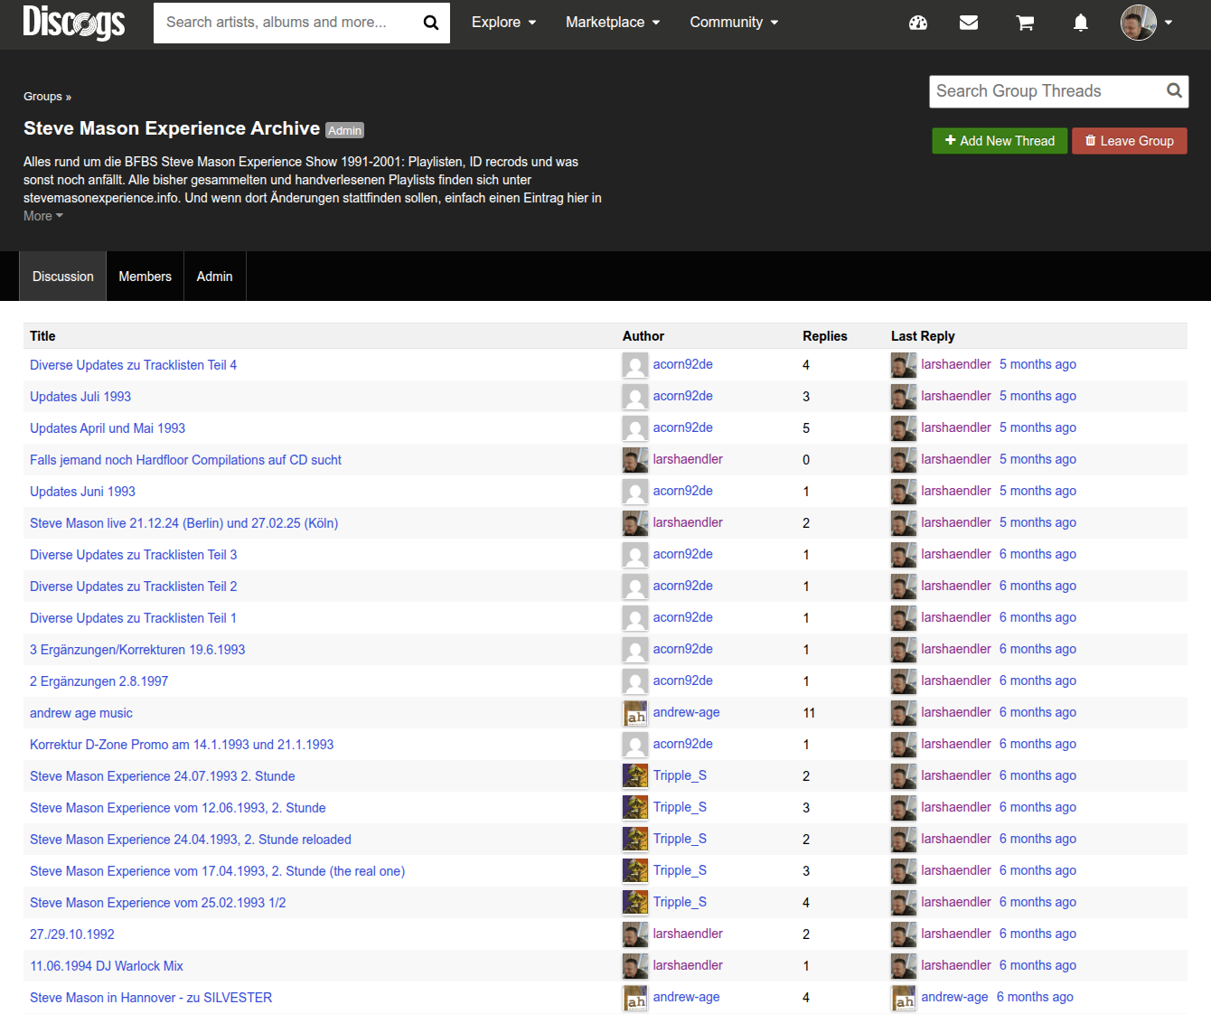Click andrew-age author avatar in Hannover SILVESTER row
The height and width of the screenshot is (1014, 1211).
(x=635, y=998)
